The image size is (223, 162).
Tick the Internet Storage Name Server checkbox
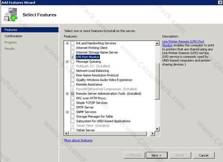tap(72, 52)
